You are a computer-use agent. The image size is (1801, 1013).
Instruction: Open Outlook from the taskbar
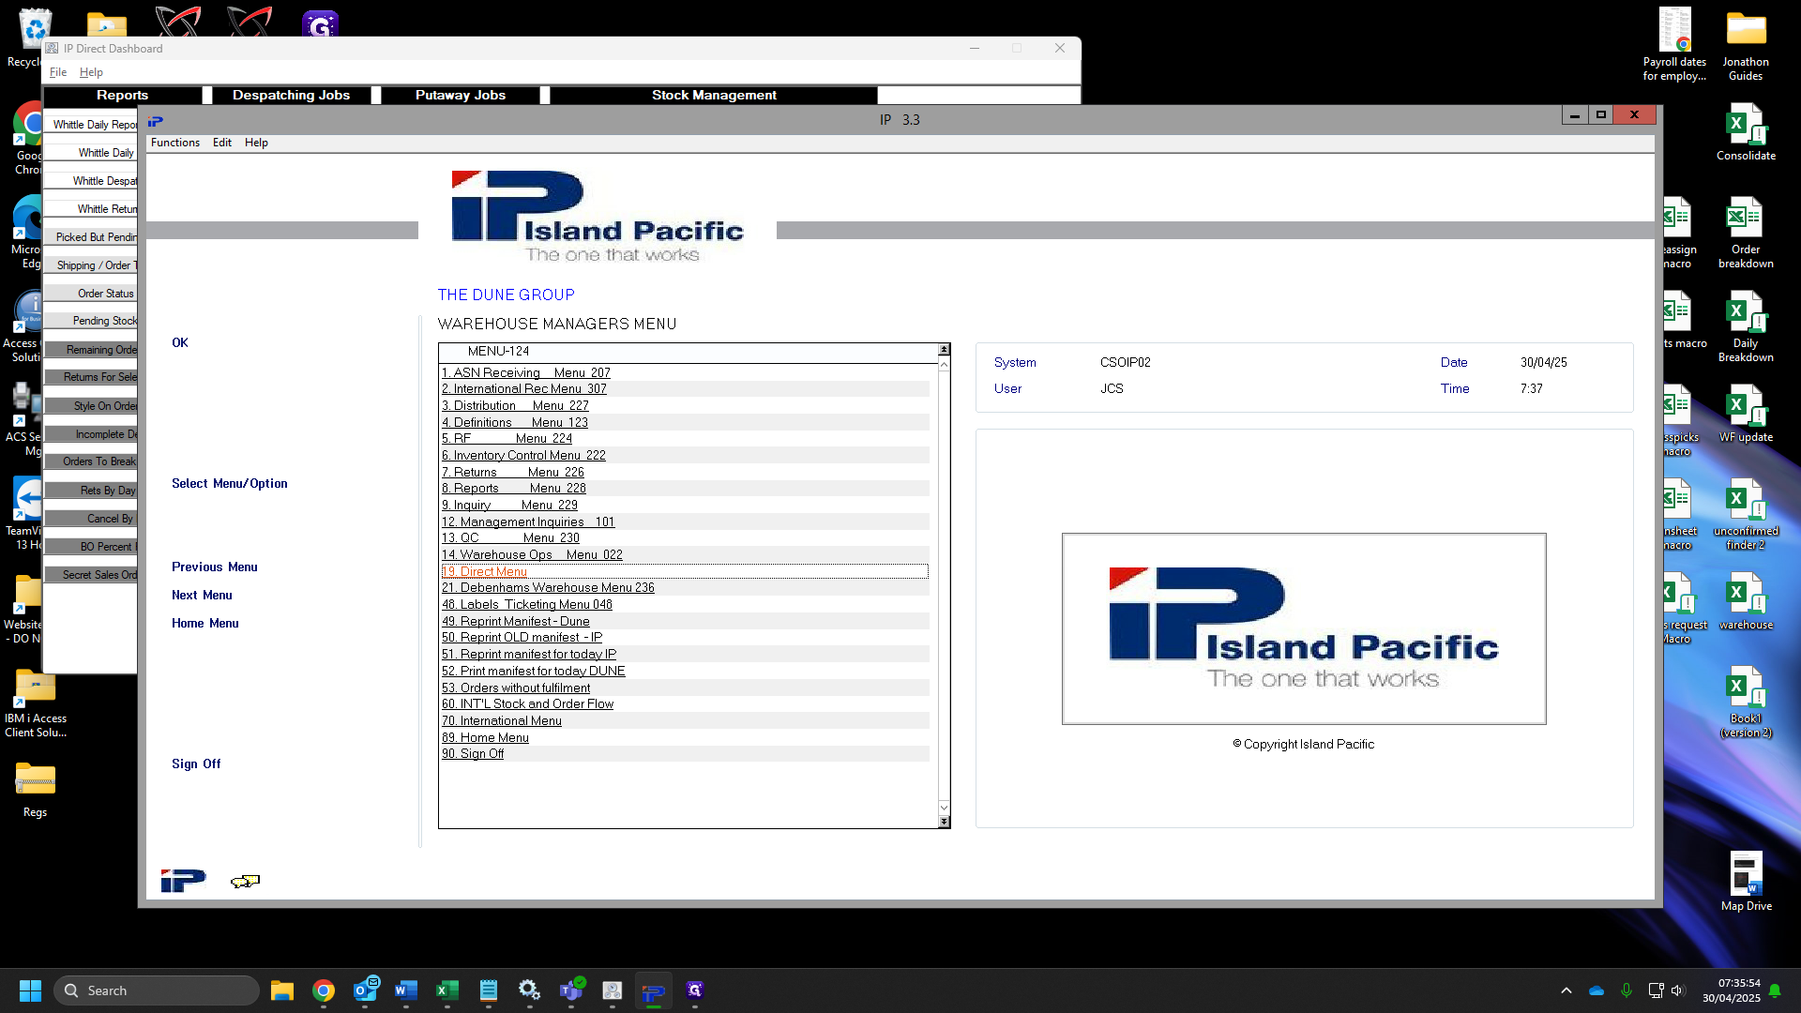[365, 990]
